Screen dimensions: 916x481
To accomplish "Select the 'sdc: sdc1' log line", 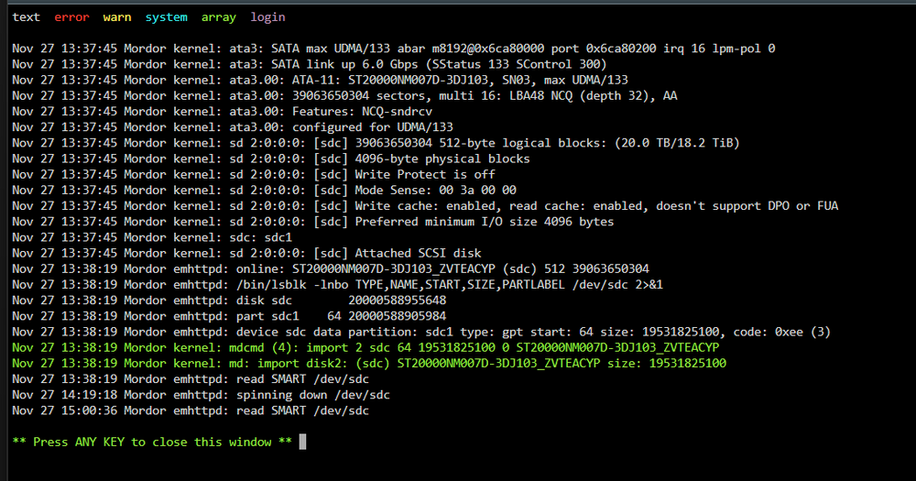I will (152, 238).
